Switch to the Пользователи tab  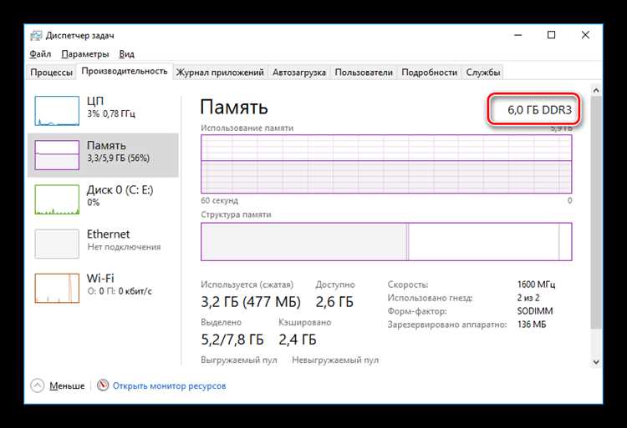coord(364,73)
